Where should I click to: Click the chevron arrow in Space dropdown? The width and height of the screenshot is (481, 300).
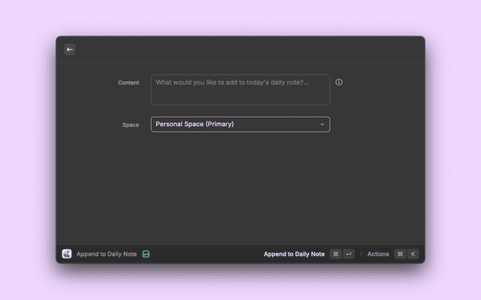point(322,124)
